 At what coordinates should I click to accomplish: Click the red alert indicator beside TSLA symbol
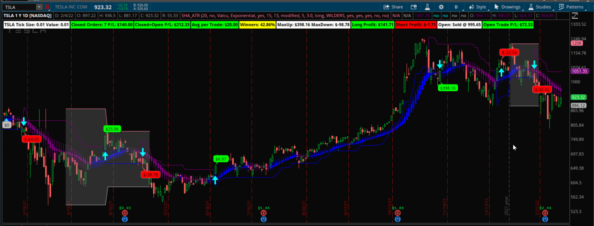click(x=47, y=7)
